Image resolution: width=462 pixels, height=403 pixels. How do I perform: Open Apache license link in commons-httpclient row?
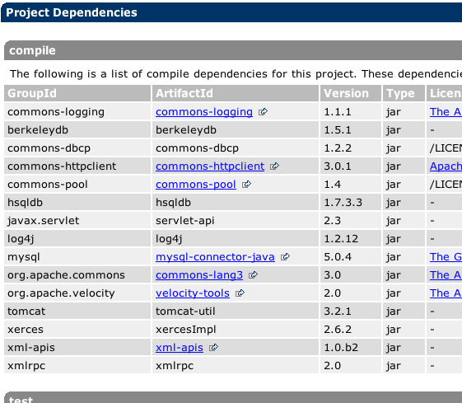pos(446,166)
